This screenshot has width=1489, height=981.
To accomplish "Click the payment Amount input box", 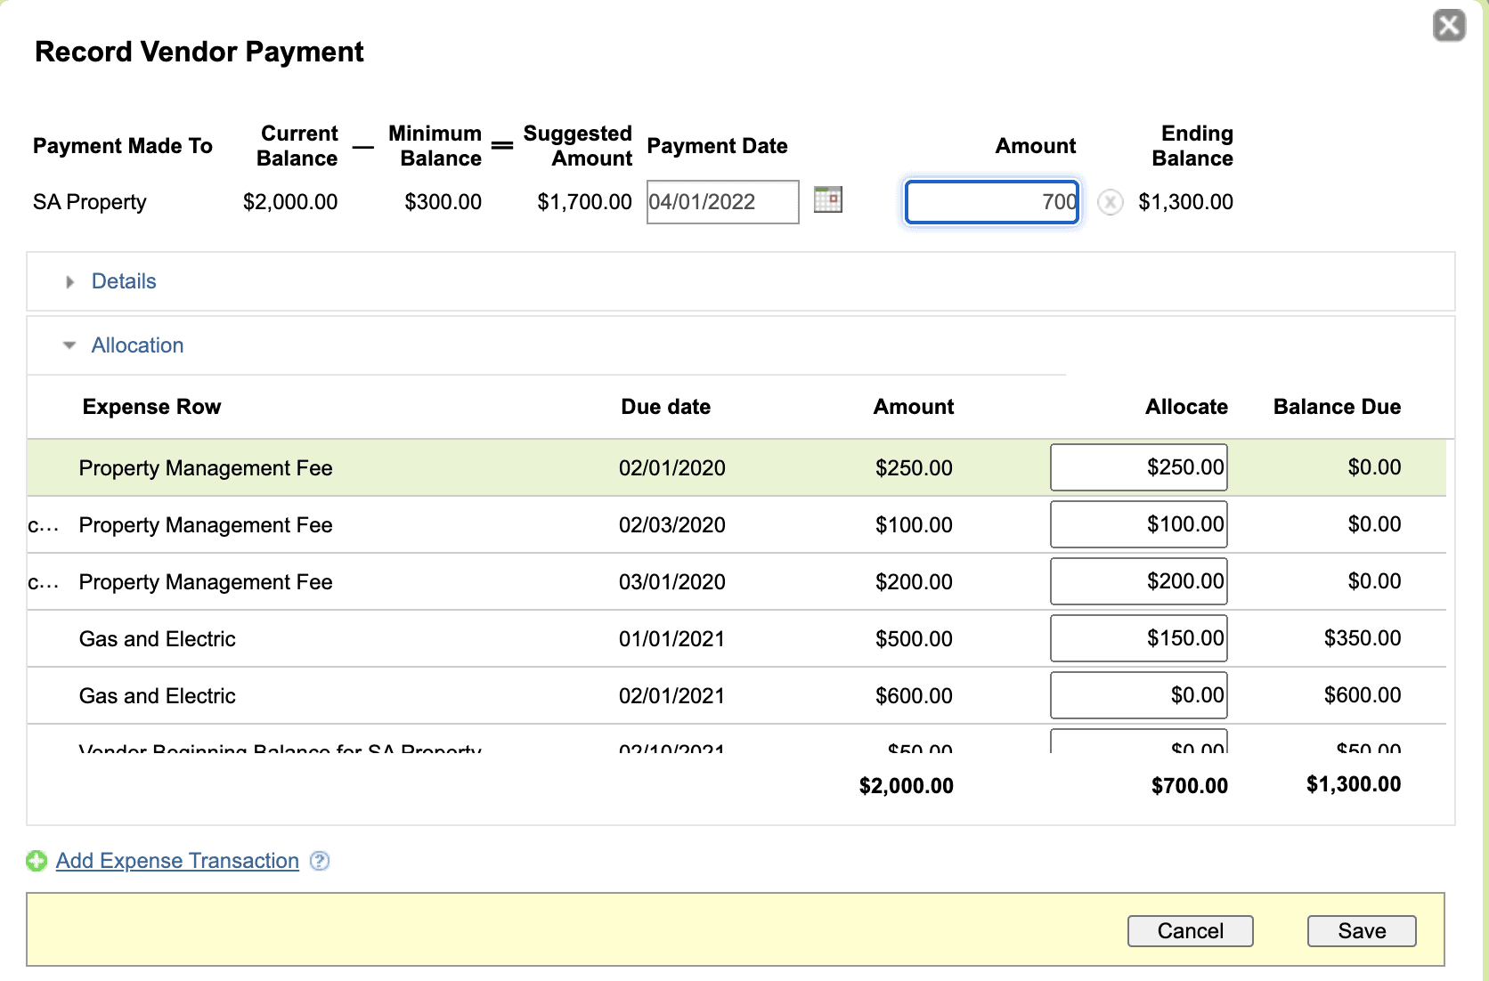I will coord(991,202).
